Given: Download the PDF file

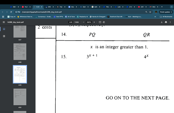Looking at the screenshot, I should pos(162,22).
